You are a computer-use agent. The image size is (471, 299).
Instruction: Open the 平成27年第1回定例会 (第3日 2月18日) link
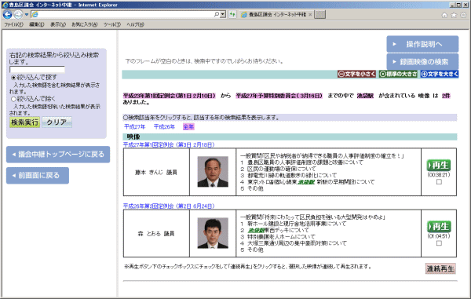pos(169,145)
